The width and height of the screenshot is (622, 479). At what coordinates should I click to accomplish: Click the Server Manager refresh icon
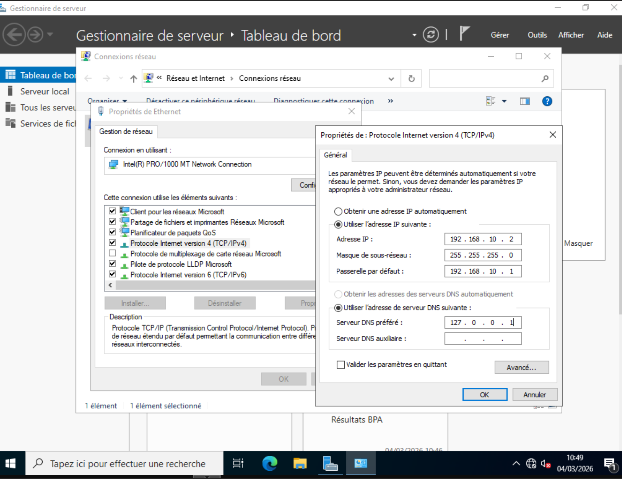pyautogui.click(x=431, y=35)
